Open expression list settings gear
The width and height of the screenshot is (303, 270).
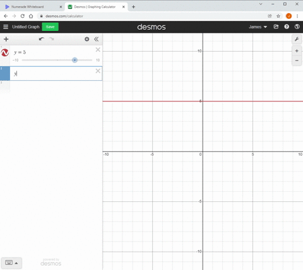point(86,39)
